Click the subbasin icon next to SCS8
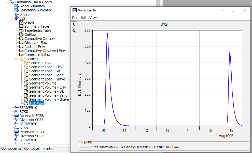 pos(17,112)
